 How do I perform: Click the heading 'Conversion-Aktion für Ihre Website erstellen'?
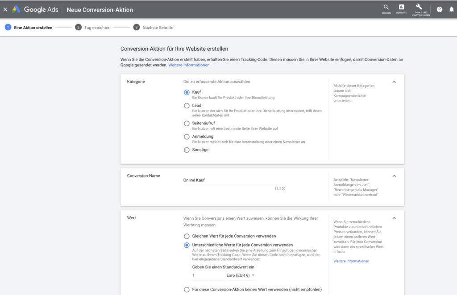pos(174,49)
